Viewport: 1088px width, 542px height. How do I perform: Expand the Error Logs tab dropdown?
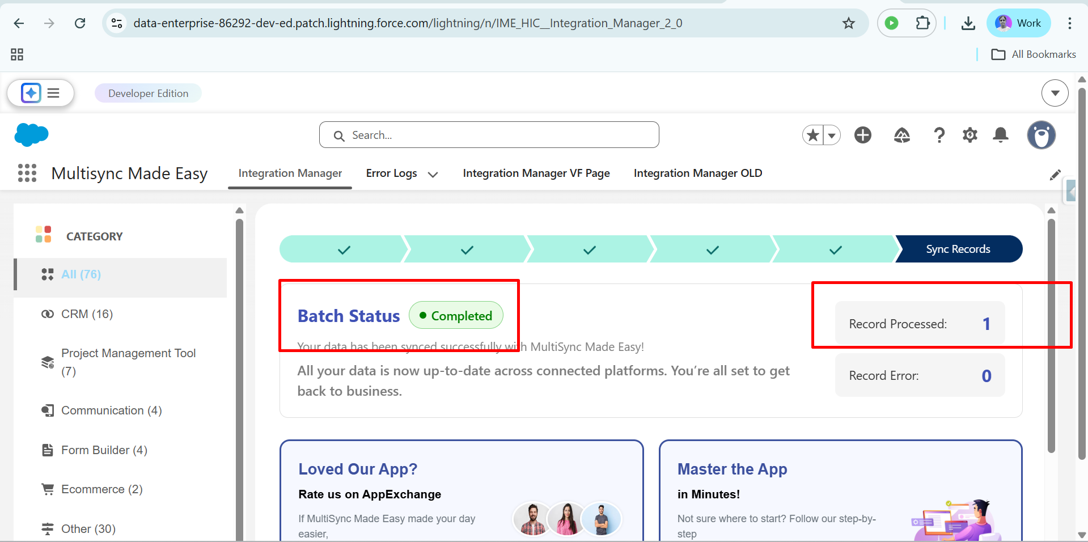pos(433,175)
